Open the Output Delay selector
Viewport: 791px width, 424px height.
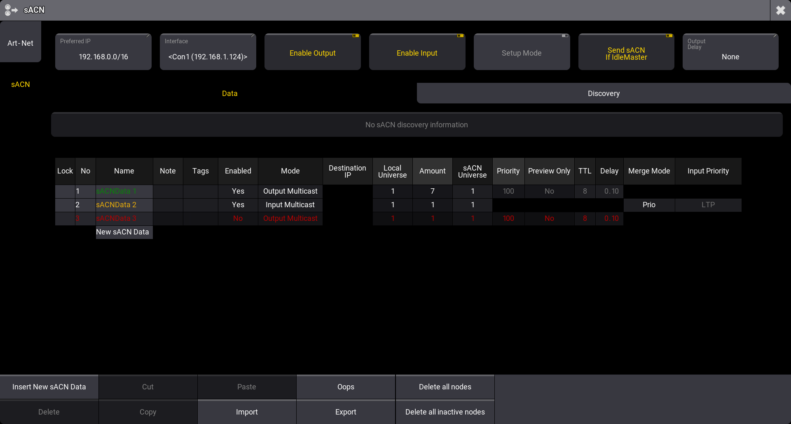coord(730,52)
